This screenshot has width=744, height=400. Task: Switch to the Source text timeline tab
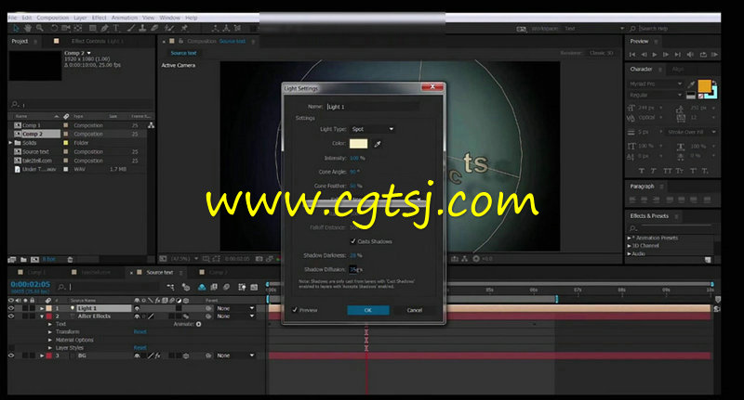[159, 273]
